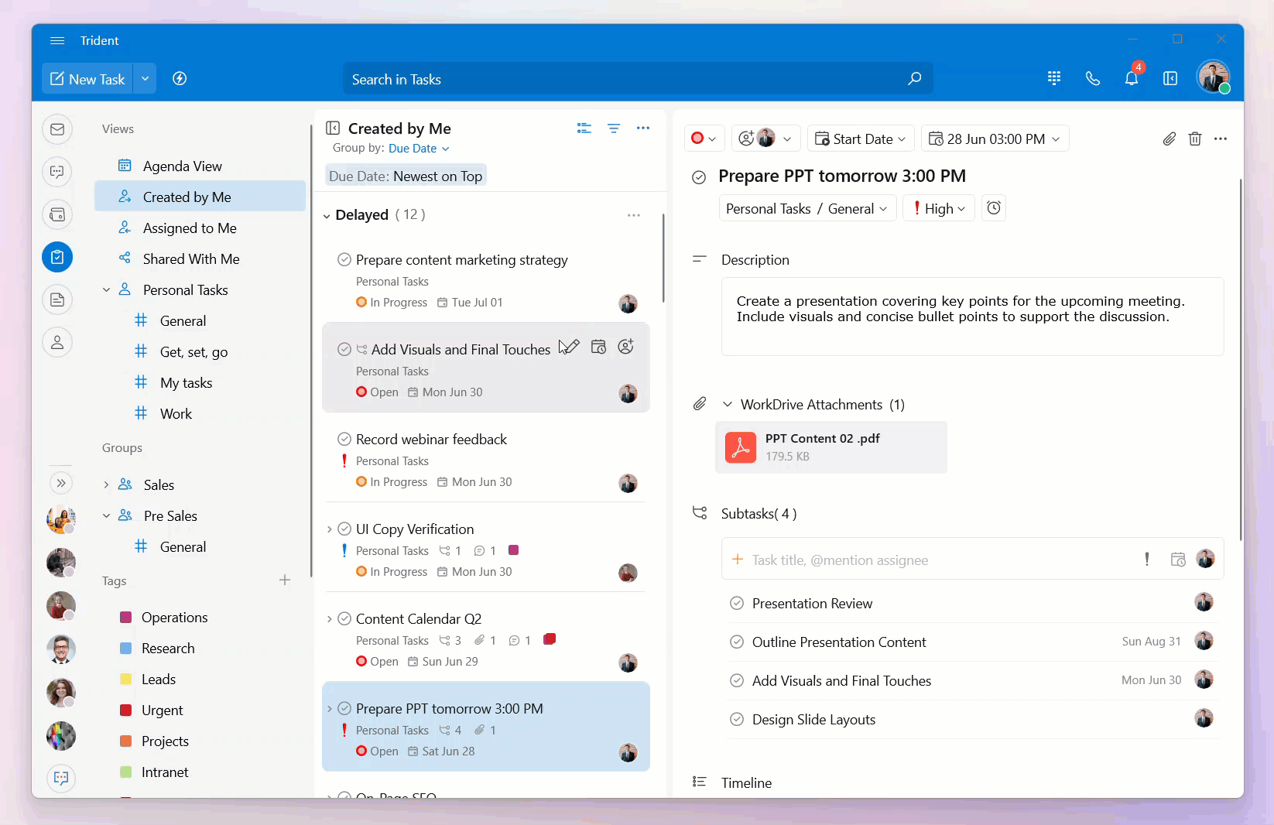This screenshot has height=825, width=1274.
Task: Click the Due Date: Newest on Top sort chip
Action: pos(406,176)
